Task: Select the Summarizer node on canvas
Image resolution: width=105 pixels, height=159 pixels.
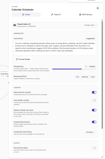Action: tap(4, 74)
